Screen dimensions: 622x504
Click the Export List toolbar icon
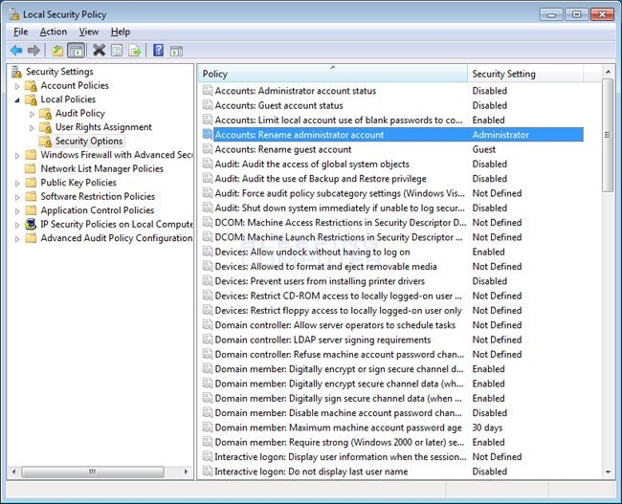point(135,51)
